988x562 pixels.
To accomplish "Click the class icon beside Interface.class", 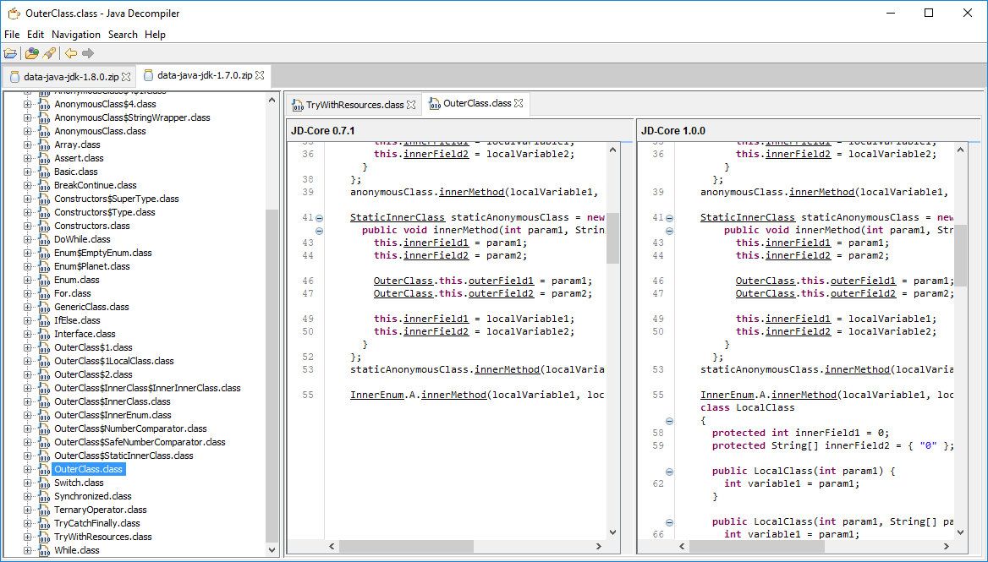I will point(44,334).
